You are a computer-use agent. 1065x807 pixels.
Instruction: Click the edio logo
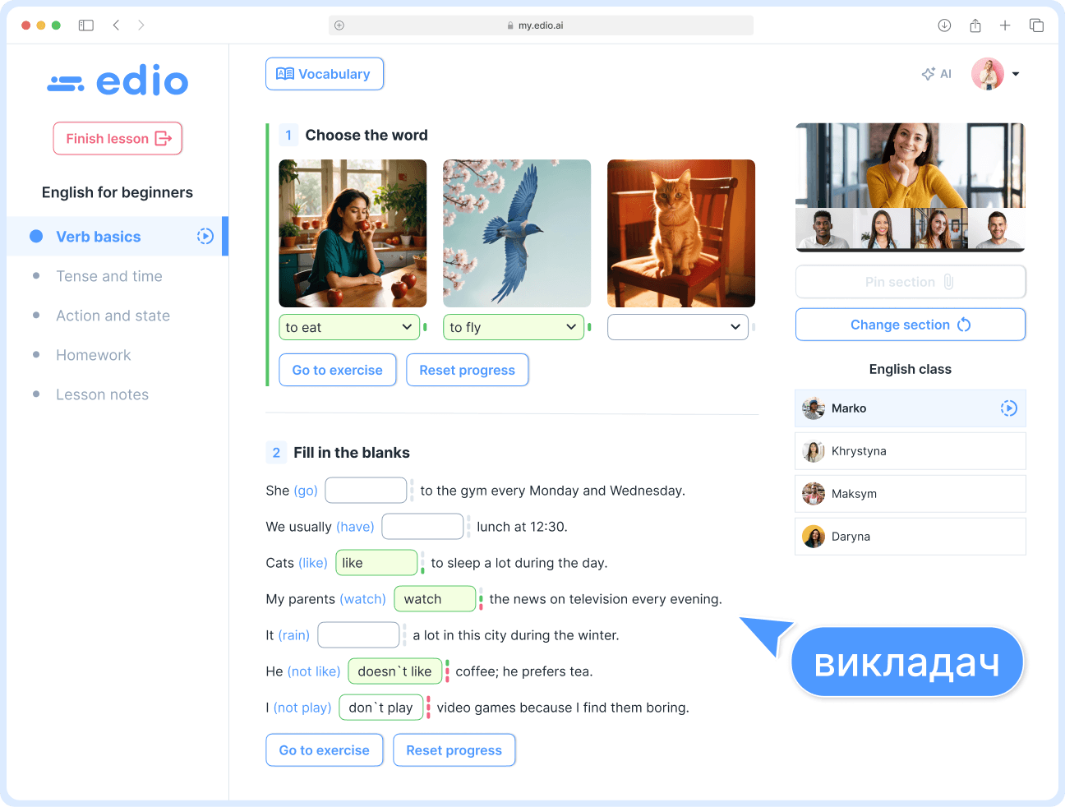pos(117,80)
